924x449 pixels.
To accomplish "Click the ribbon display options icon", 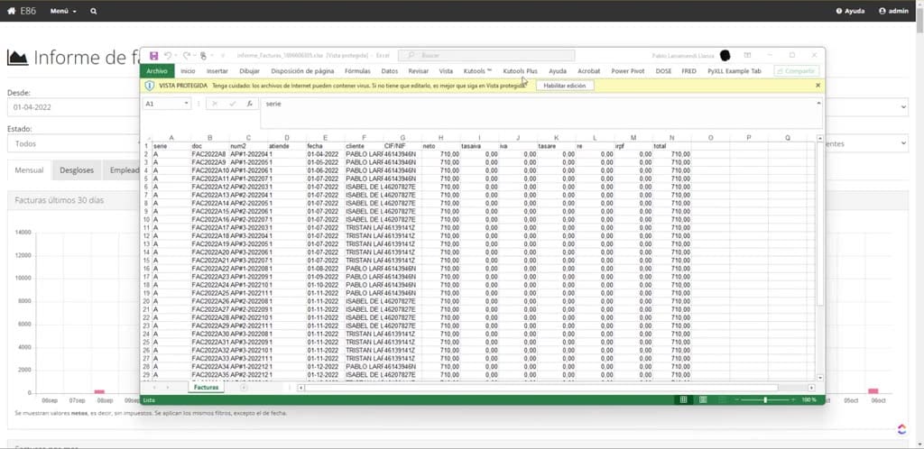I will [x=747, y=55].
